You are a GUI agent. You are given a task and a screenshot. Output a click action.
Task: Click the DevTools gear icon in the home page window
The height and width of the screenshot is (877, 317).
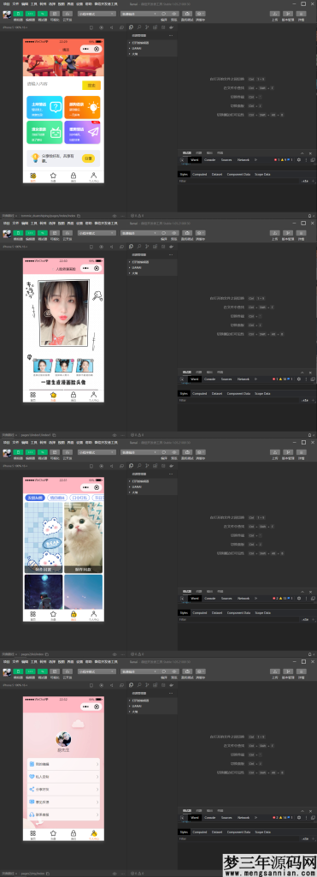click(x=298, y=160)
